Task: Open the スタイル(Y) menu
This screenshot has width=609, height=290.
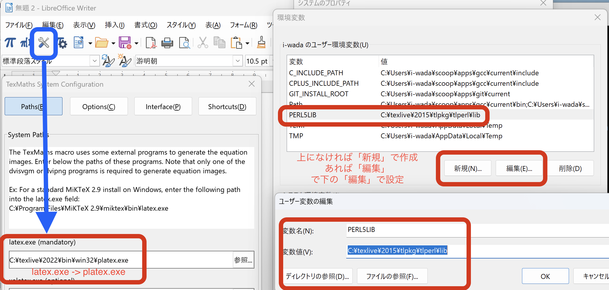Action: pos(181,25)
